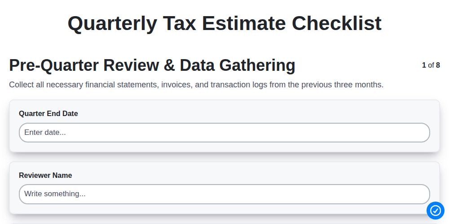Click the 1 of 8 step counter

[x=431, y=65]
